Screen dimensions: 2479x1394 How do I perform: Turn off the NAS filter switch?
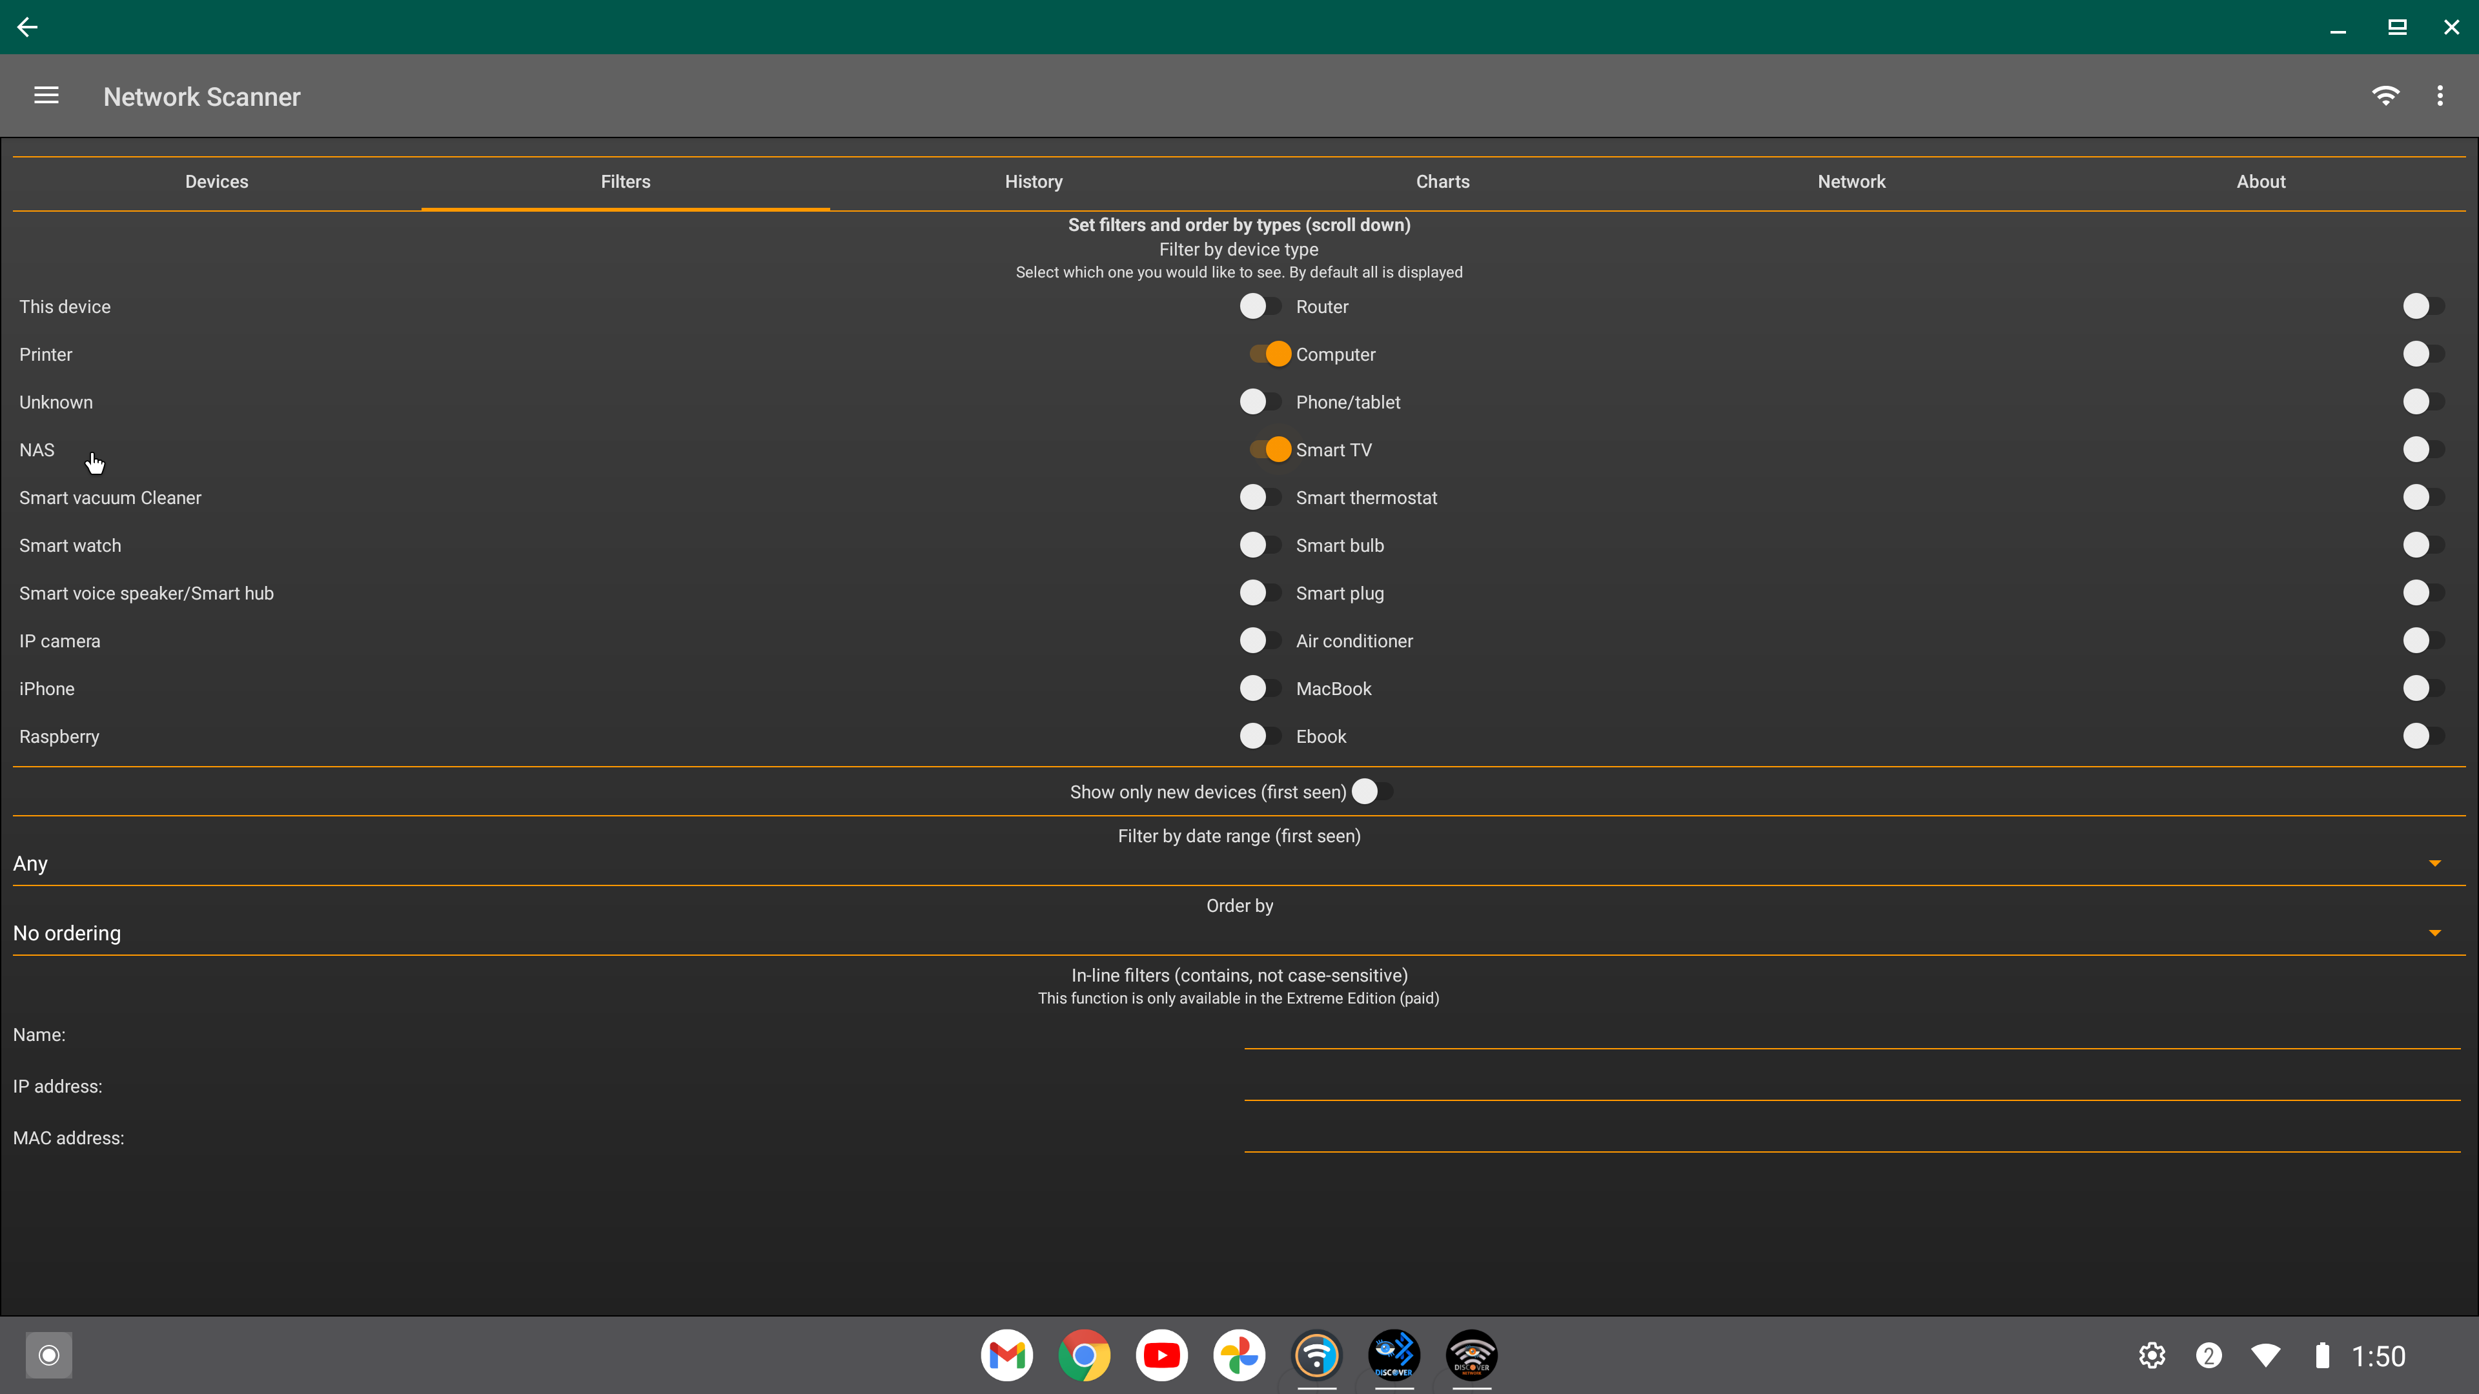(1267, 449)
